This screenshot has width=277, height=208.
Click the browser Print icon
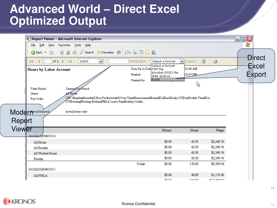tap(135, 52)
